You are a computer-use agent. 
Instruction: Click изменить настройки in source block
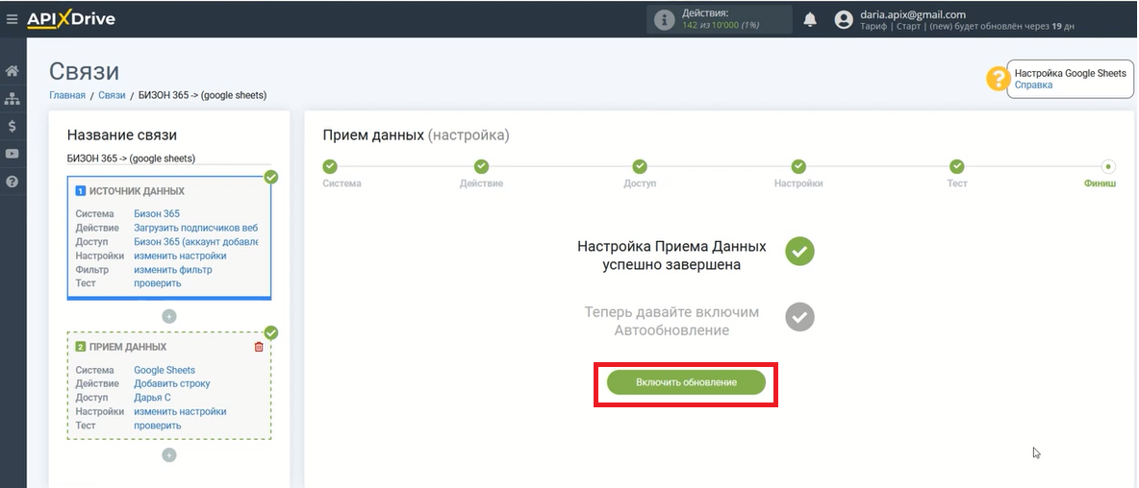[x=180, y=256]
